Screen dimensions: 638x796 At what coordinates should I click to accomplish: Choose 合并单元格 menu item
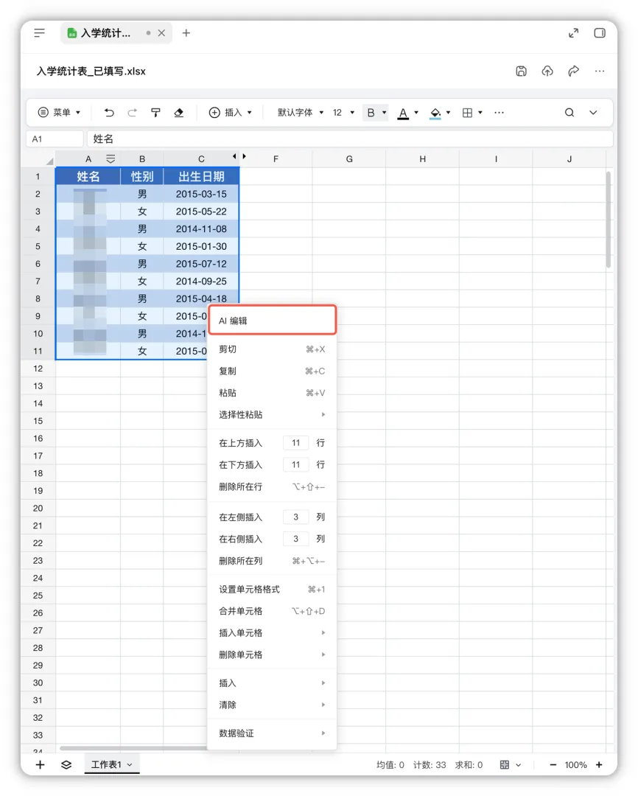tap(273, 611)
